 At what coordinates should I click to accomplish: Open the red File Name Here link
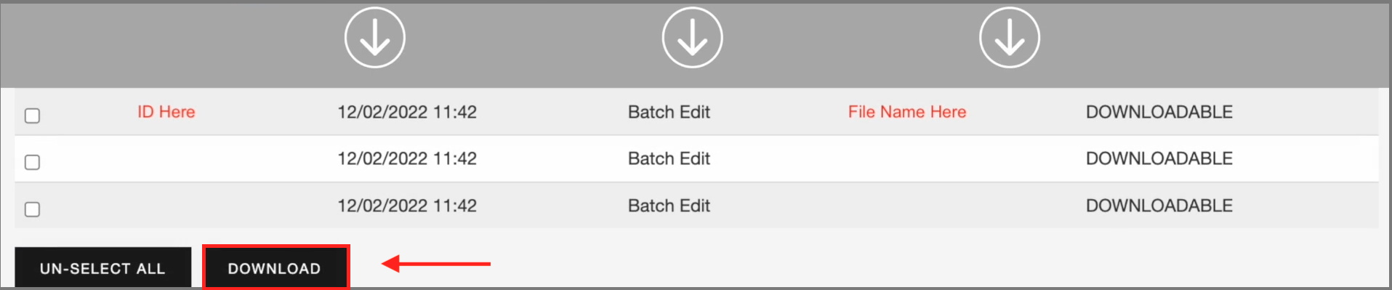(x=907, y=112)
